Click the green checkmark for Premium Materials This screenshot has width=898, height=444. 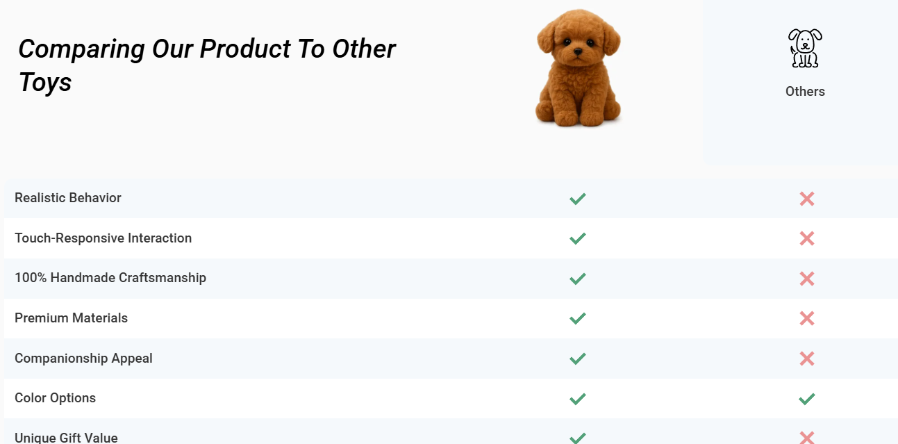coord(577,318)
